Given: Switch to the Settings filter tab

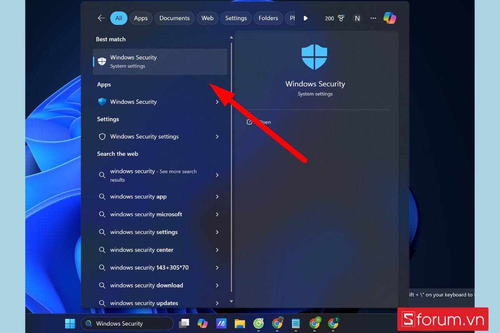Looking at the screenshot, I should pos(236,18).
